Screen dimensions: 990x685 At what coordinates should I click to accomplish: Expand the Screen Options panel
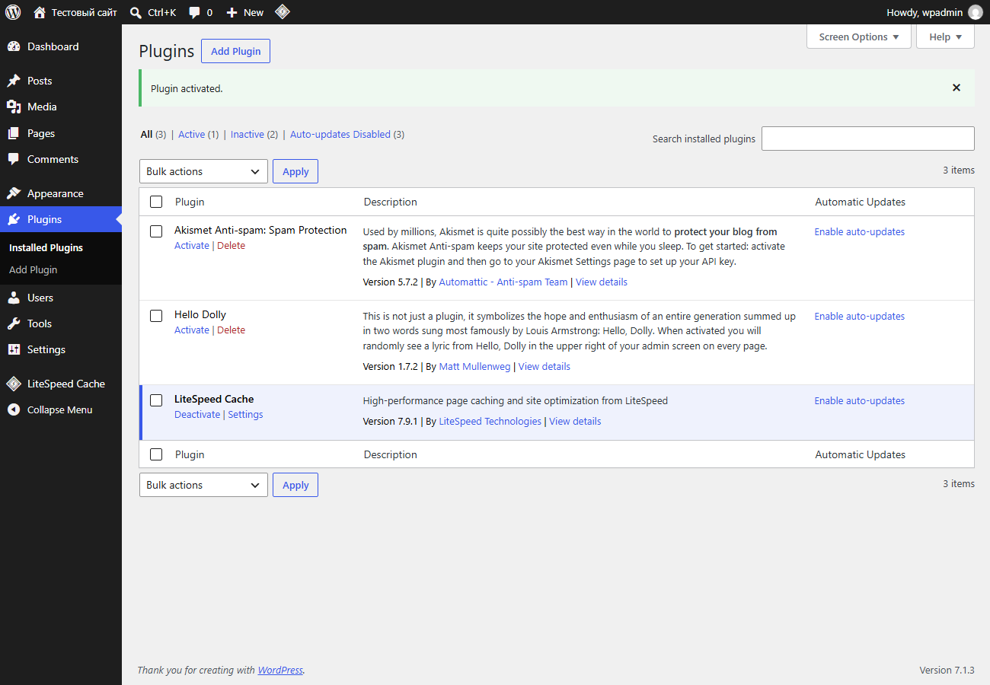click(x=859, y=37)
